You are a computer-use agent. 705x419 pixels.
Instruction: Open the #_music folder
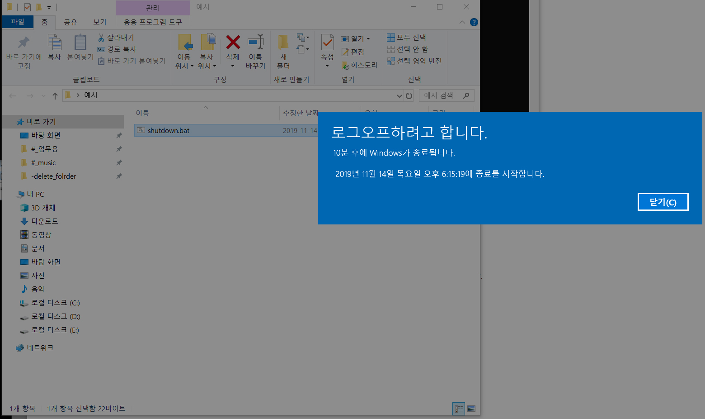point(43,162)
